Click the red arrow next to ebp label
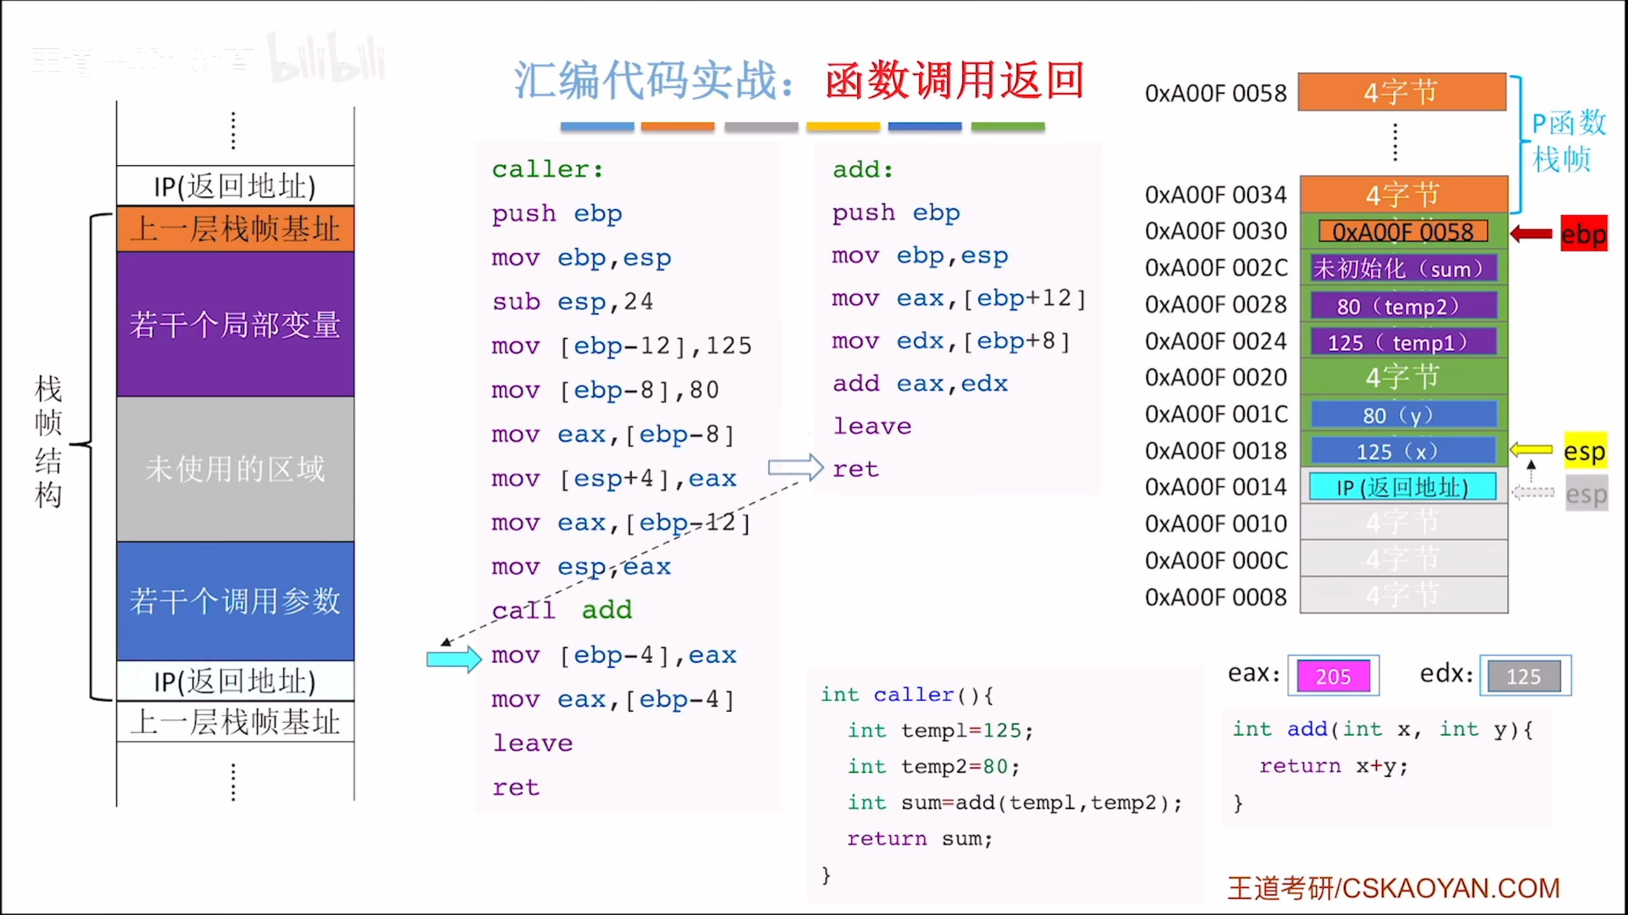The height and width of the screenshot is (915, 1628). tap(1531, 234)
